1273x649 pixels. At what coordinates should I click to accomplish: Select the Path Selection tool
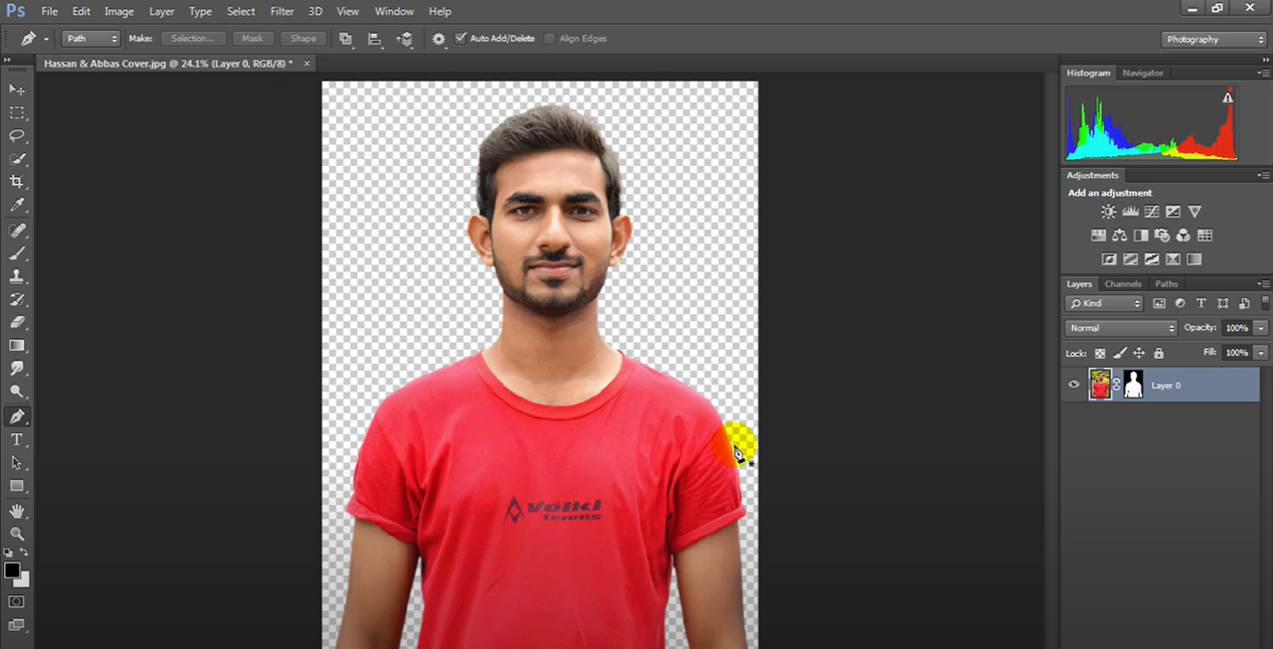click(x=17, y=463)
